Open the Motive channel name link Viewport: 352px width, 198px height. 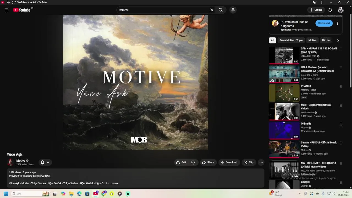tap(21, 161)
